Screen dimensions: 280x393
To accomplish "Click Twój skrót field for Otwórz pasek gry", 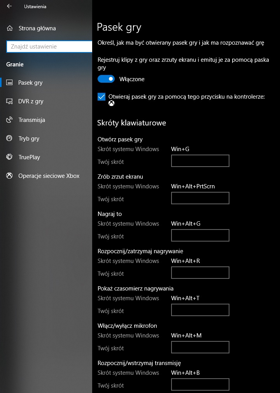I will pyautogui.click(x=200, y=161).
